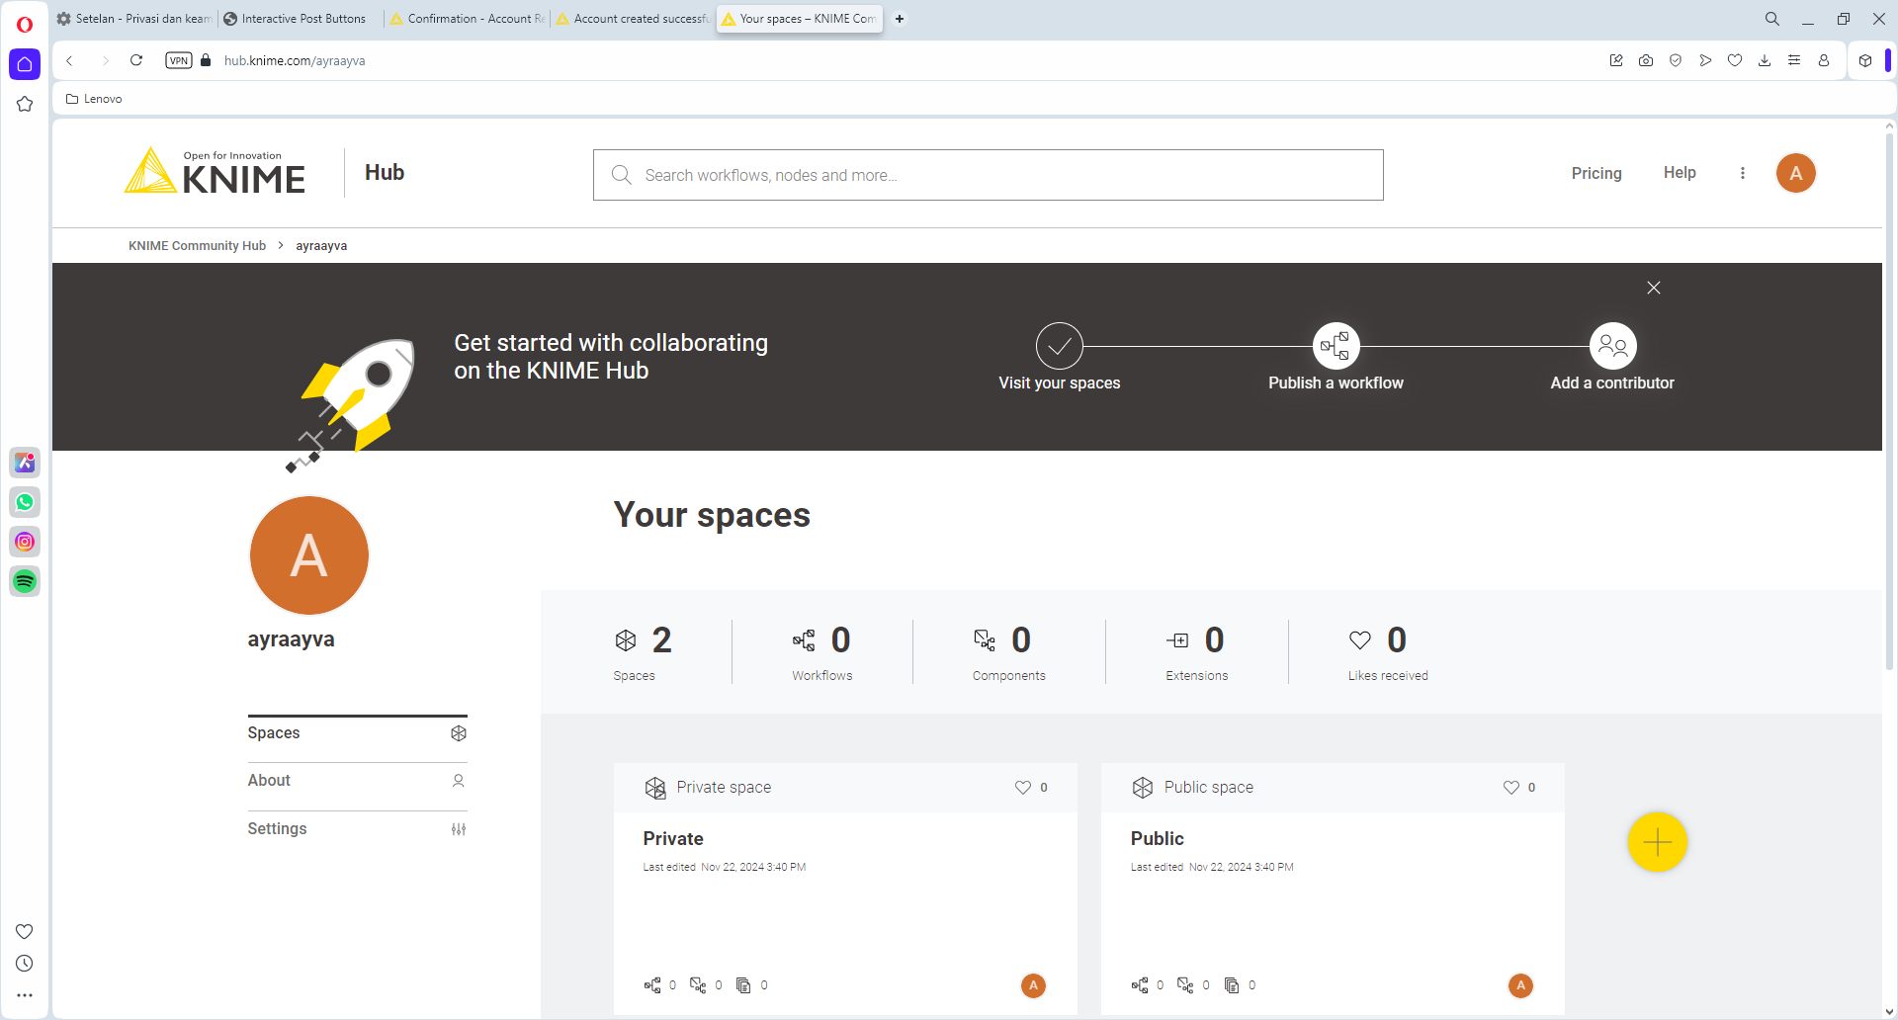The width and height of the screenshot is (1898, 1020).
Task: Click the yellow plus create space button
Action: 1657,842
